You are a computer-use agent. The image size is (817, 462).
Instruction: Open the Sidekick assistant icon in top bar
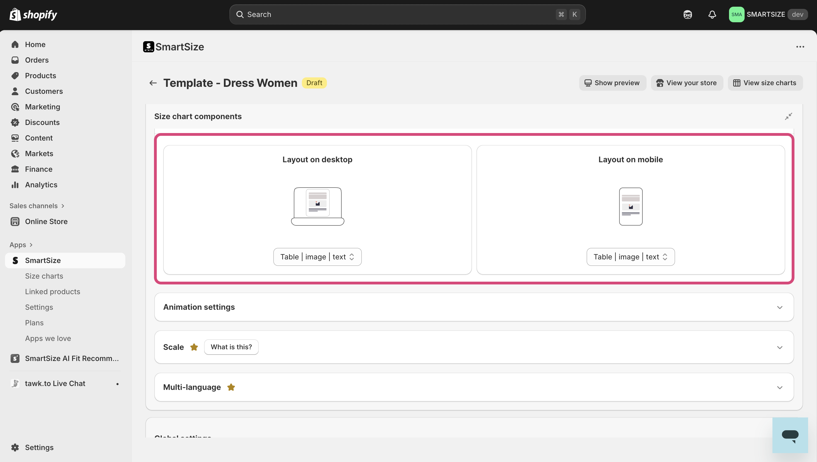pyautogui.click(x=688, y=14)
